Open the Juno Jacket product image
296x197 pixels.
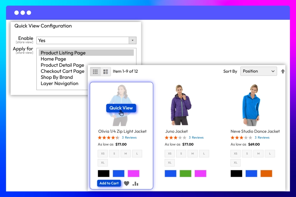click(x=181, y=105)
